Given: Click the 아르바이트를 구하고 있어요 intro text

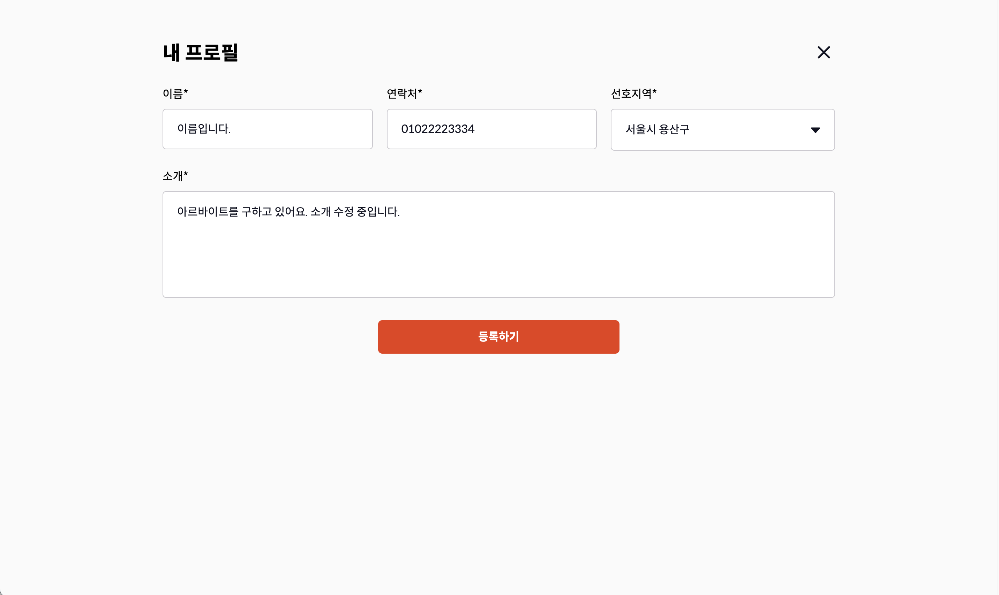Looking at the screenshot, I should coord(242,211).
